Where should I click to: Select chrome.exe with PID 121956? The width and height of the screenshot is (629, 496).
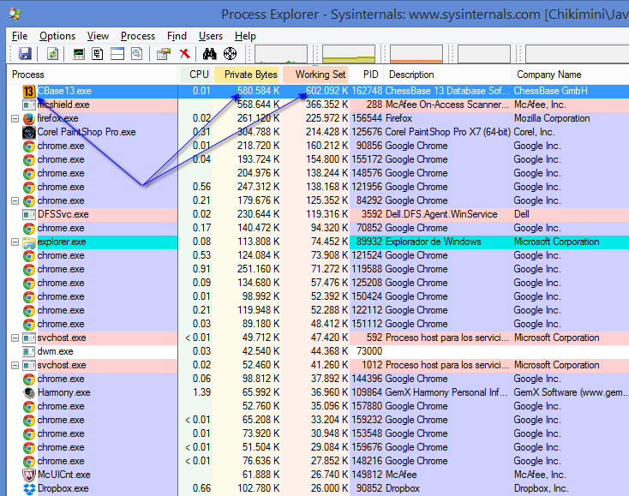click(318, 188)
